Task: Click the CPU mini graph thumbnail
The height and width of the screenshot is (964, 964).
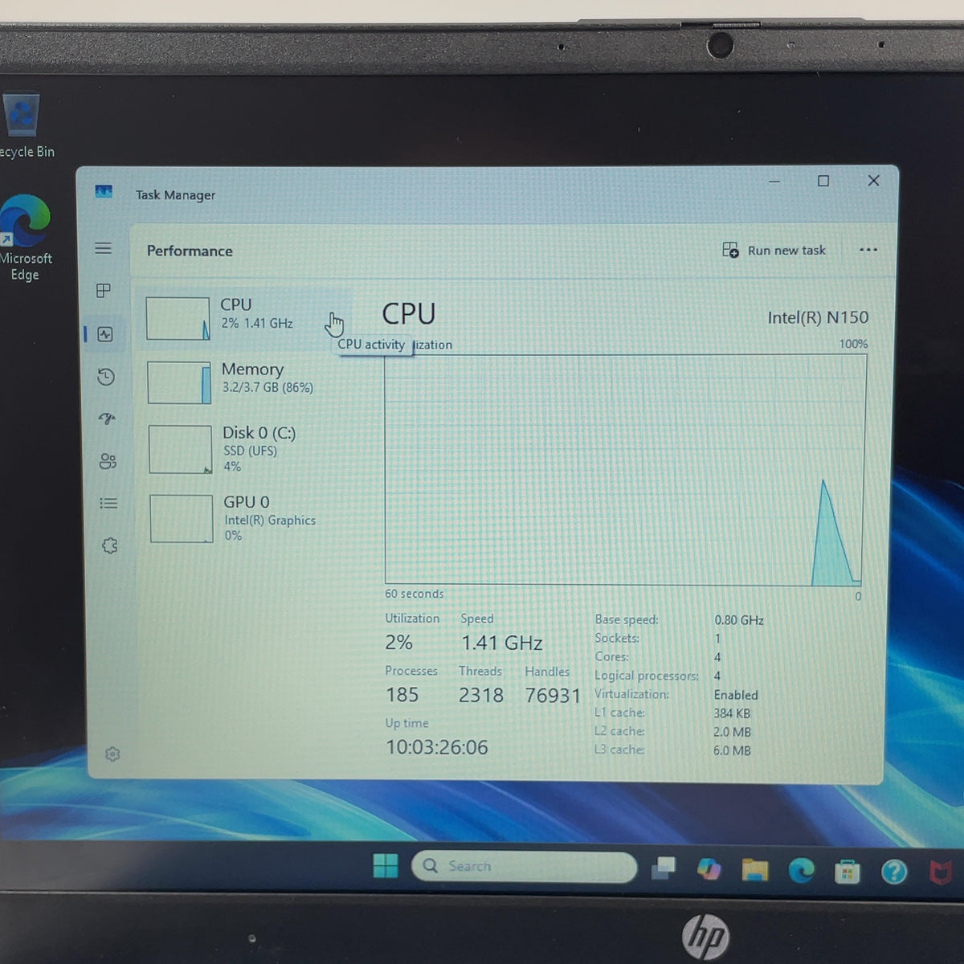Action: tap(178, 318)
